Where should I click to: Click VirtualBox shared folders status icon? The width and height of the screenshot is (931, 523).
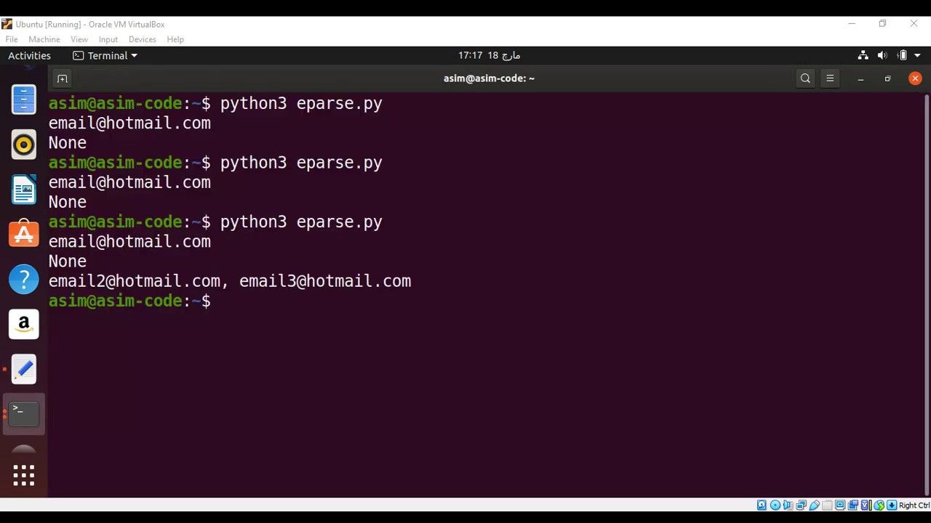click(x=826, y=506)
